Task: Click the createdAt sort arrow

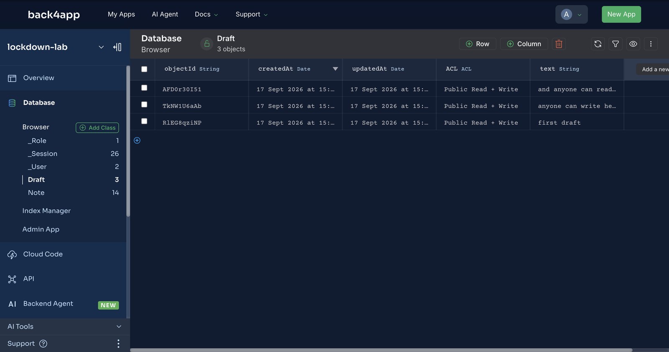Action: [x=335, y=69]
